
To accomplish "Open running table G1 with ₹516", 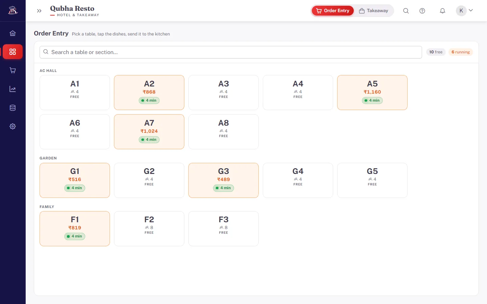I will pyautogui.click(x=75, y=180).
